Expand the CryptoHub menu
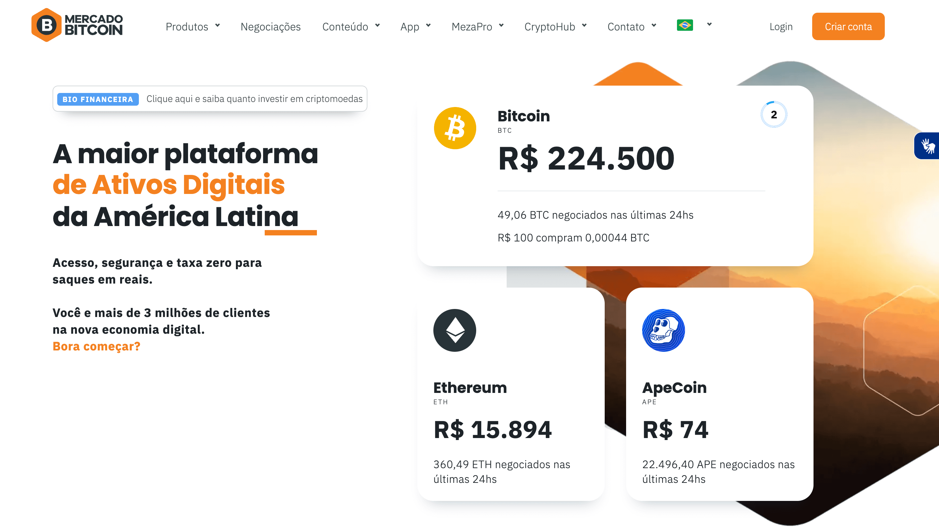This screenshot has width=939, height=529. tap(555, 27)
